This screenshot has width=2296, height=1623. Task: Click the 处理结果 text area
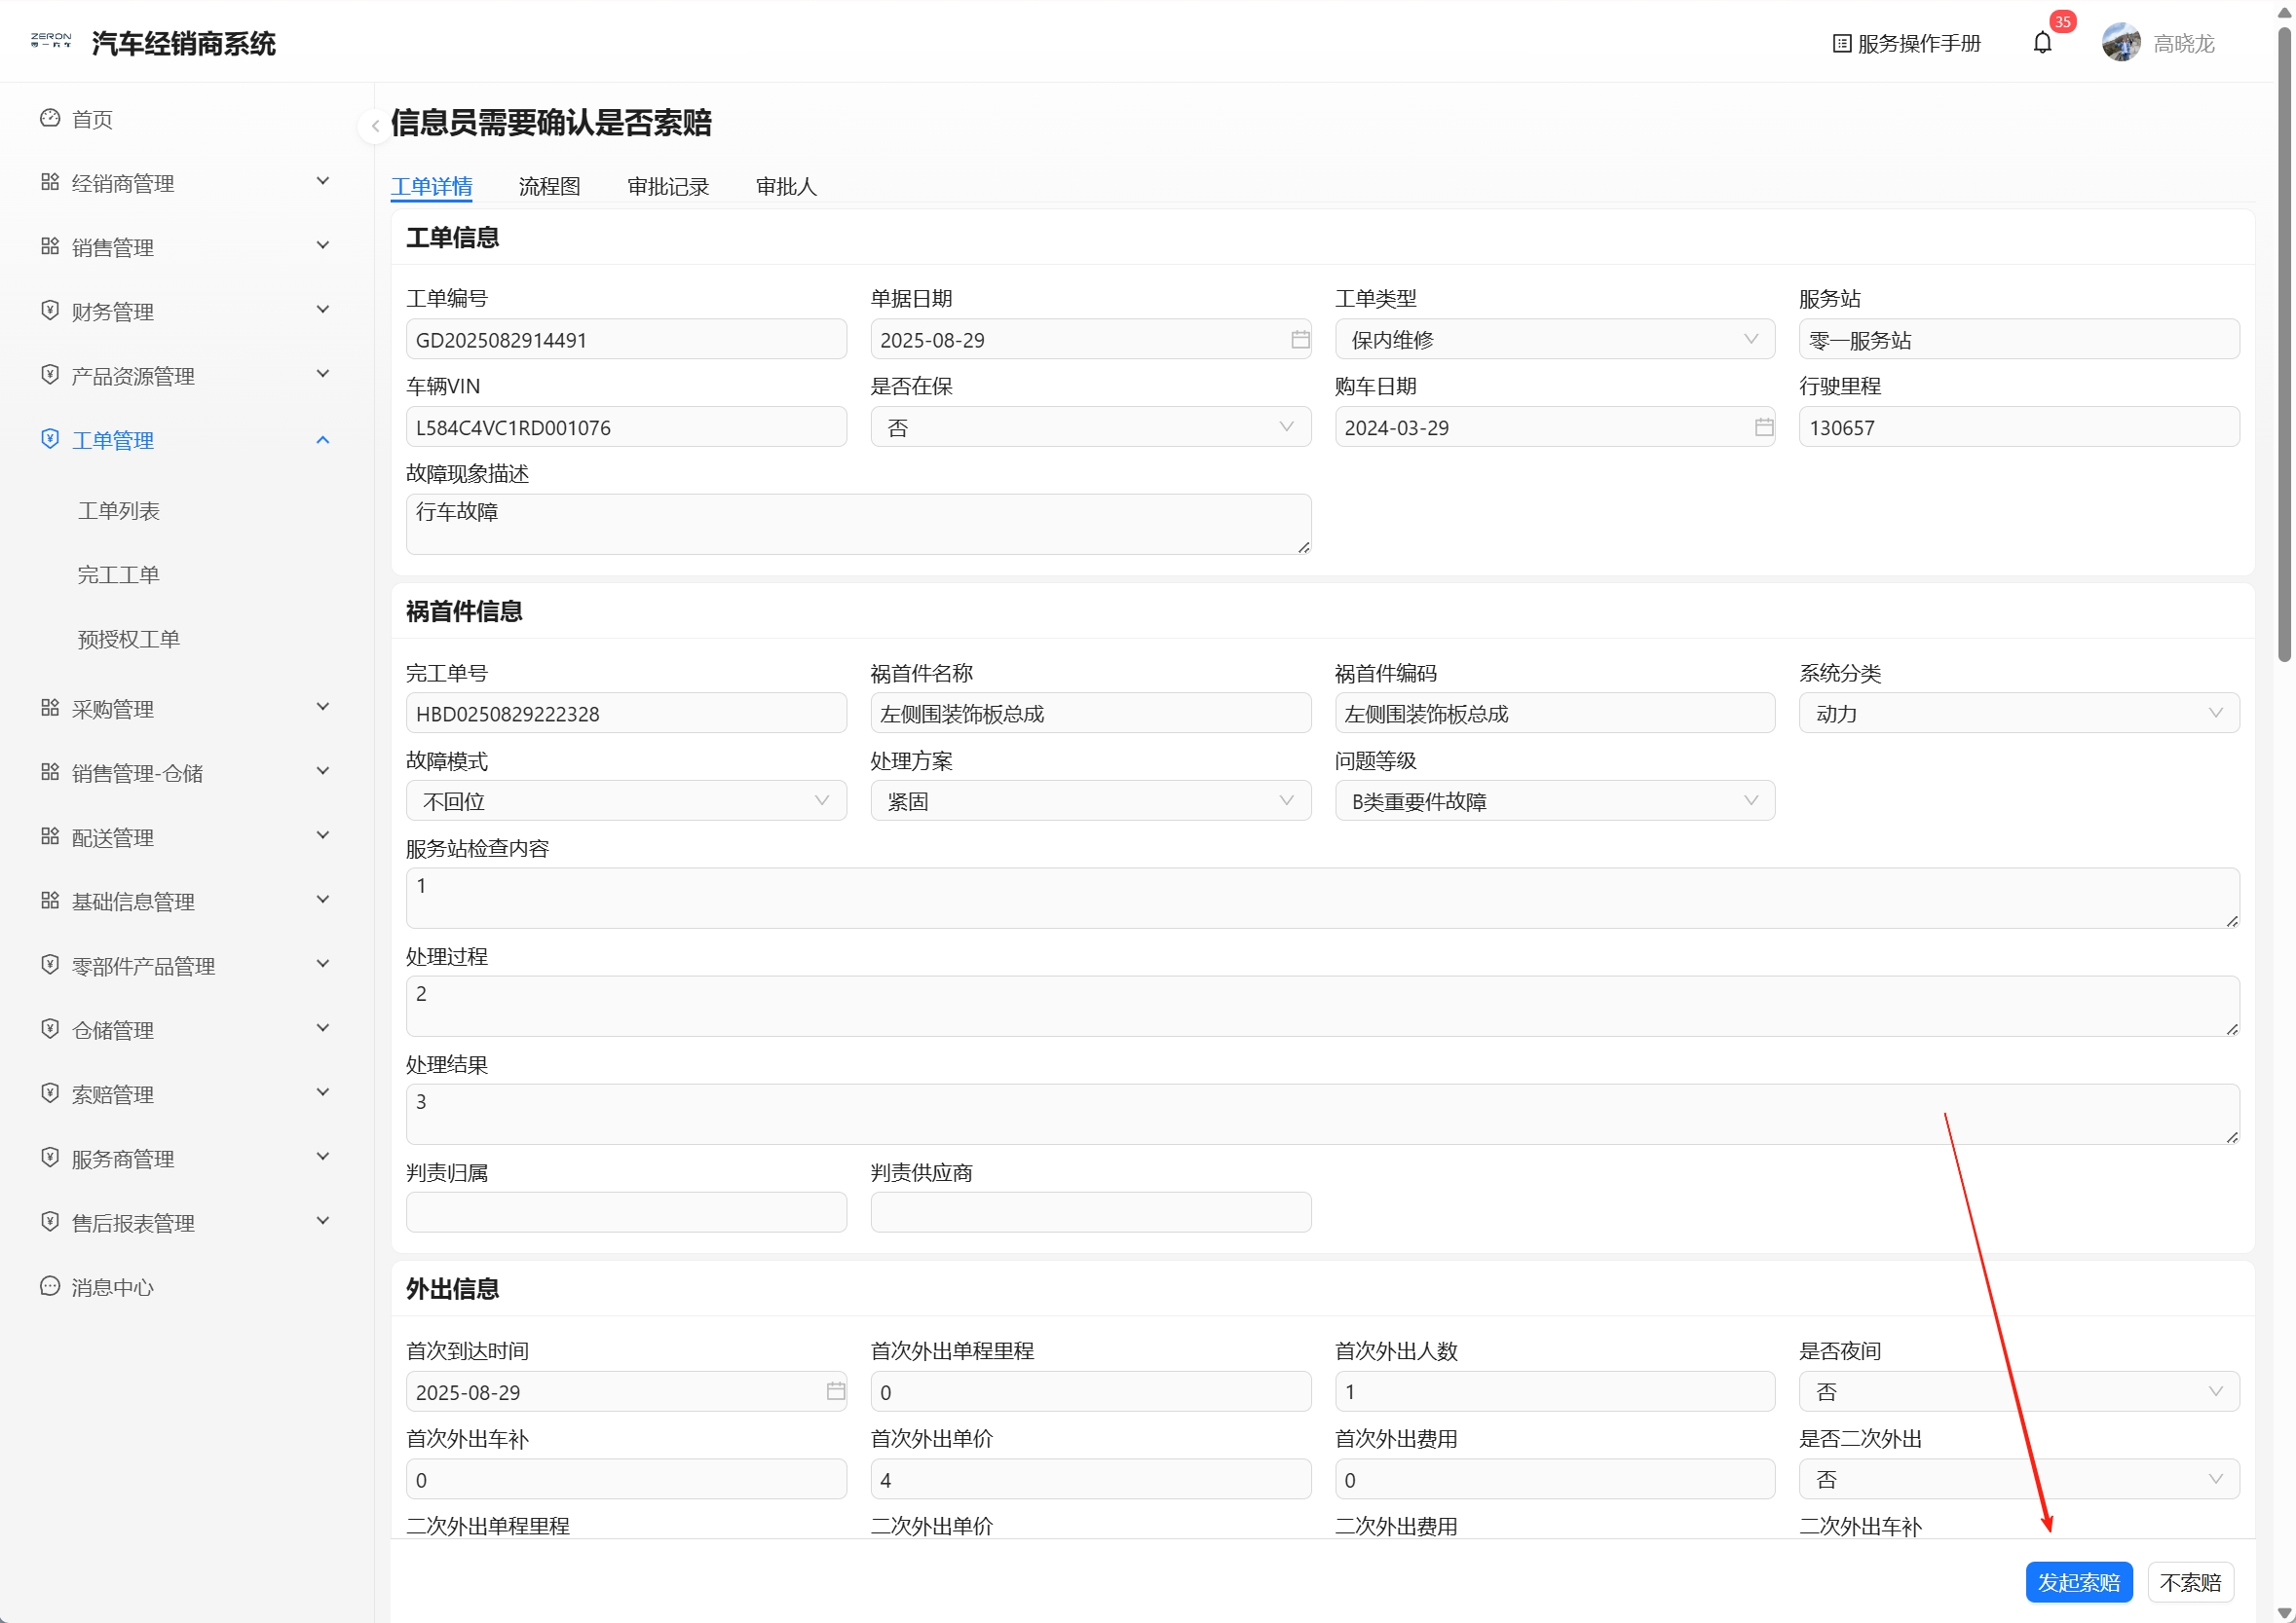pos(1322,1115)
